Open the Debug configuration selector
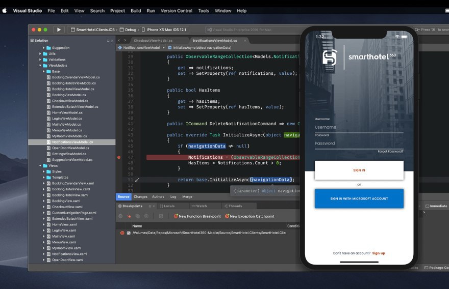The width and height of the screenshot is (449, 289). pyautogui.click(x=129, y=30)
